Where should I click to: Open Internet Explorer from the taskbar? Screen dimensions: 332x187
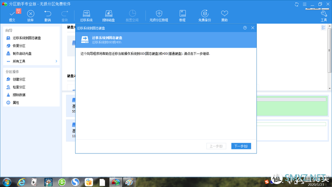tap(21, 182)
